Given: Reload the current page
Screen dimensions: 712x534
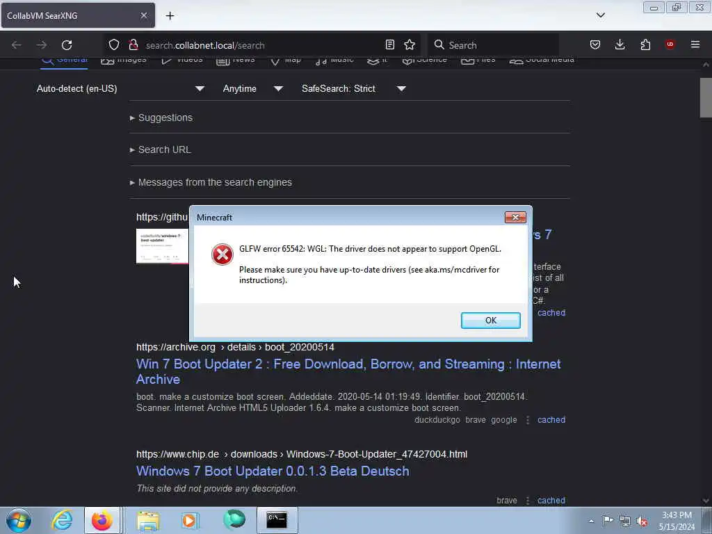Looking at the screenshot, I should [x=67, y=45].
